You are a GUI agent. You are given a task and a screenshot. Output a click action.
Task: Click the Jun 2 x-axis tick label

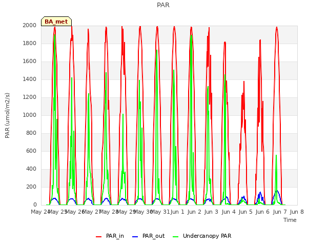click(194, 212)
